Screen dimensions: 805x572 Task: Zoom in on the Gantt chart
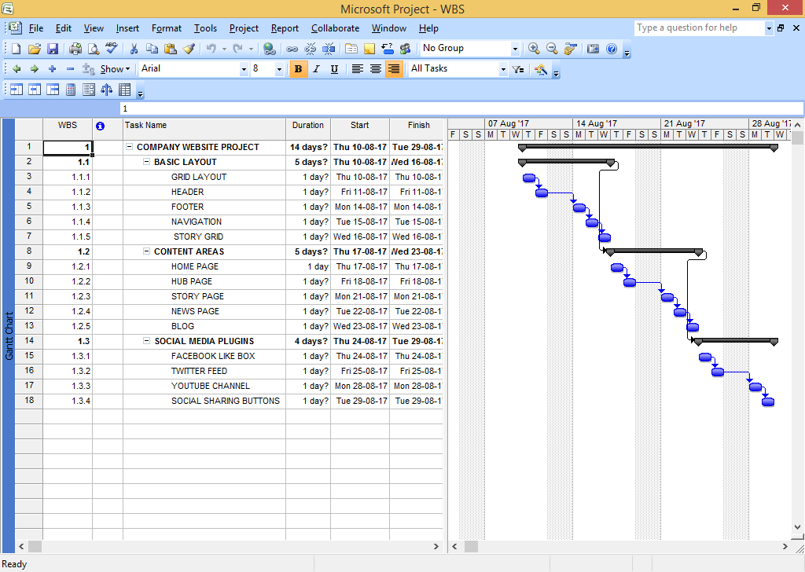(x=534, y=48)
